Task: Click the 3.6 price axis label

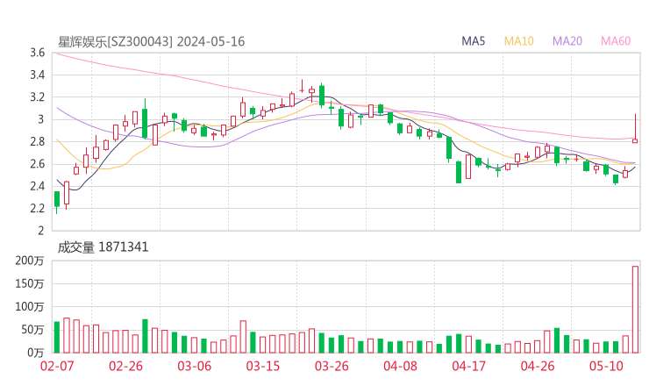Action: click(37, 53)
